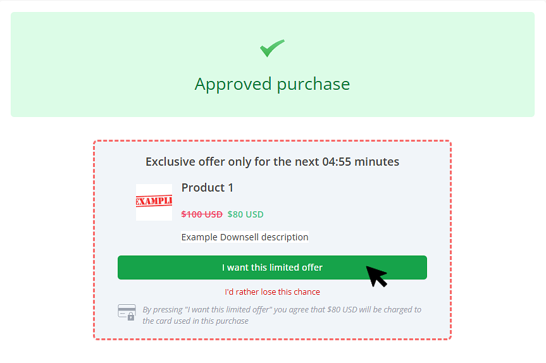Click the green checkmark icon
The height and width of the screenshot is (363, 546).
pyautogui.click(x=272, y=49)
